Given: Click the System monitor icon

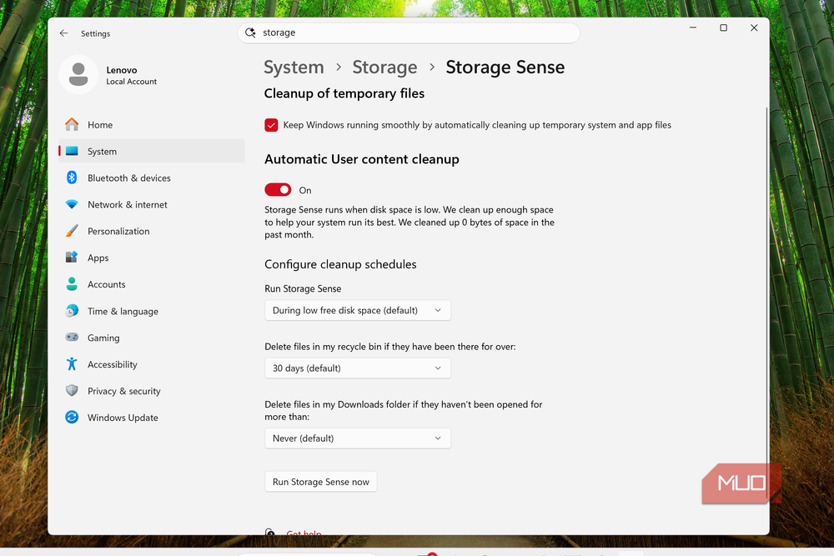Looking at the screenshot, I should 72,151.
